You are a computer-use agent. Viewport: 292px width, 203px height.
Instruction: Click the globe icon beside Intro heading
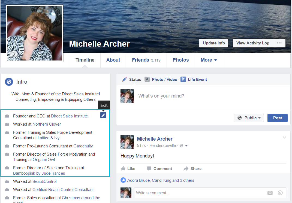(9, 82)
